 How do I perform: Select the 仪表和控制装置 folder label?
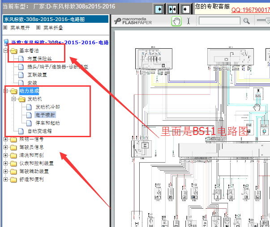click(x=36, y=163)
